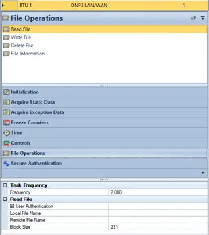This screenshot has height=235, width=209.
Task: Click the cell with value 1 in RTU row
Action: tap(184, 5)
